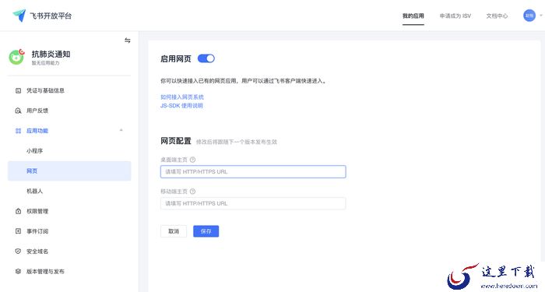Click the 事件订阅 plus-box icon
The width and height of the screenshot is (545, 292).
19,230
